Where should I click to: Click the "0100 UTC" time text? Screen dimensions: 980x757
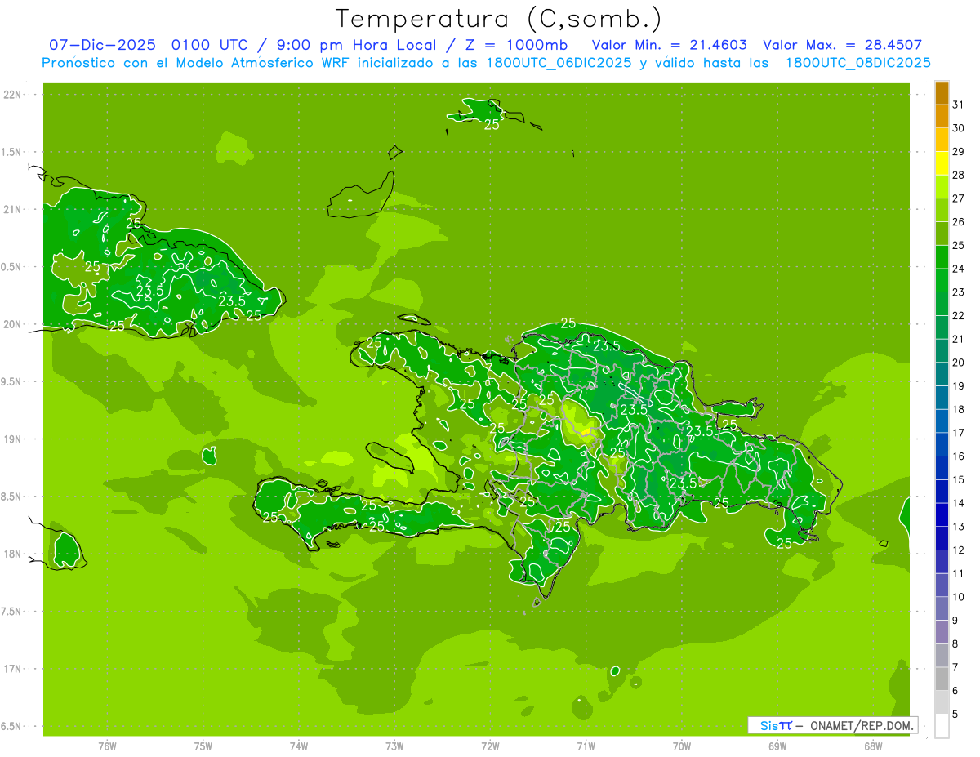pyautogui.click(x=209, y=45)
